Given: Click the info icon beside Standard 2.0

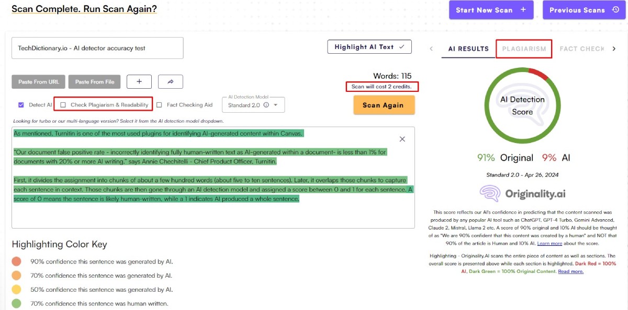Looking at the screenshot, I should coord(266,105).
